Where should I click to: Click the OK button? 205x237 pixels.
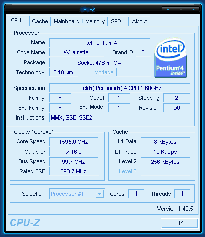(x=180, y=223)
